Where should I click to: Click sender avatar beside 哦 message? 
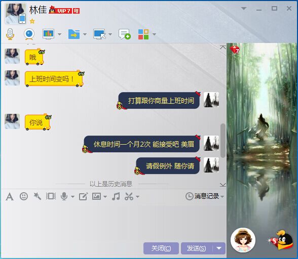tap(12, 56)
